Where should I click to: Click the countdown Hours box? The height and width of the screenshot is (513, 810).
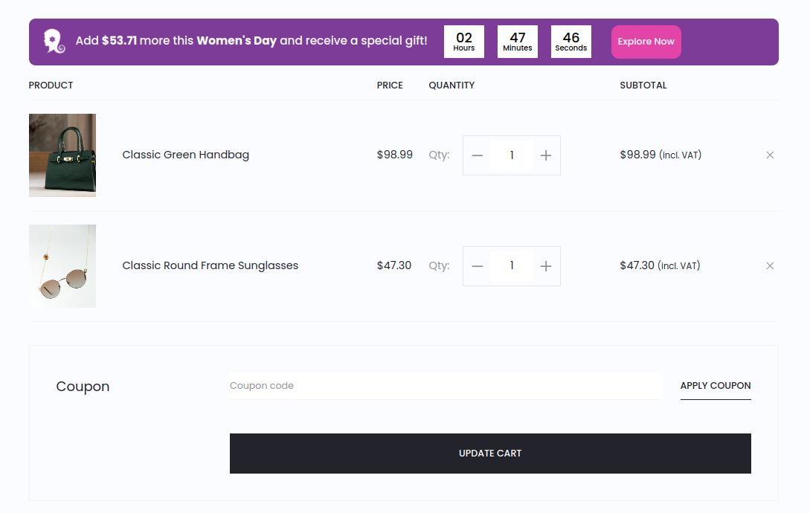point(464,42)
